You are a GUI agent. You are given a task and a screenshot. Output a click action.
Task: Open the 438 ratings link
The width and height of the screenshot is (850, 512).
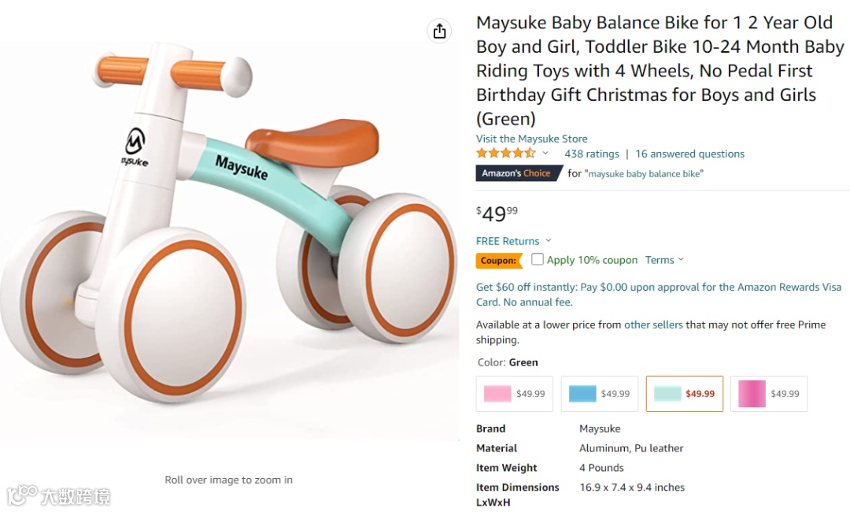tap(591, 154)
